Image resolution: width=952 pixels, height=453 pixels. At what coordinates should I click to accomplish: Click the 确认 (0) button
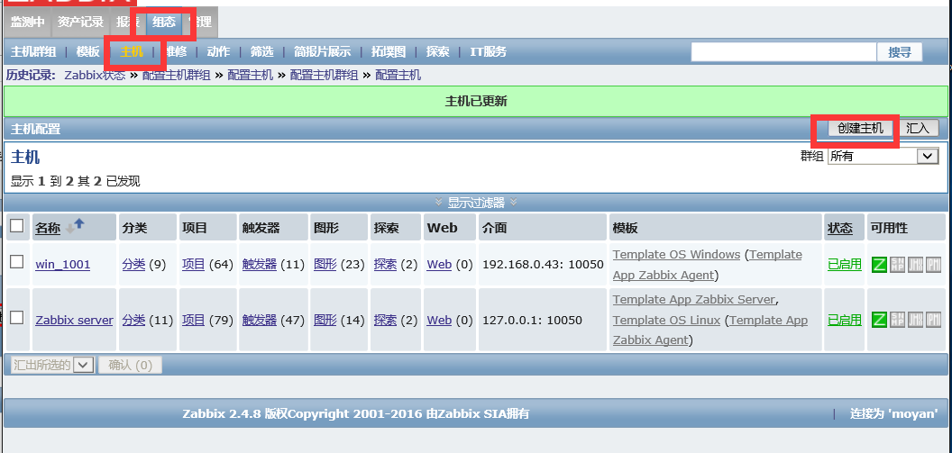coord(130,365)
